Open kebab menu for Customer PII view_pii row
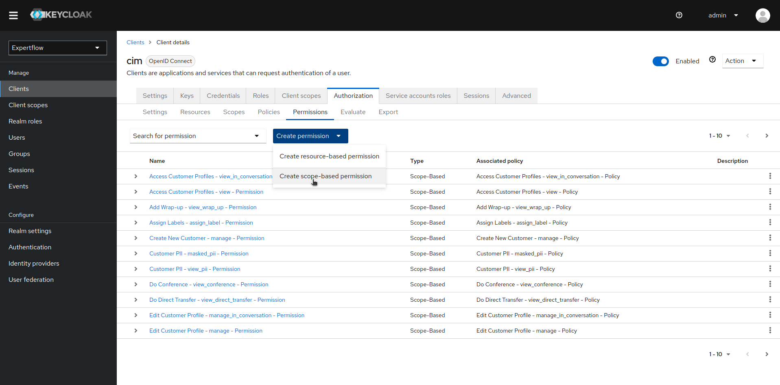 770,269
